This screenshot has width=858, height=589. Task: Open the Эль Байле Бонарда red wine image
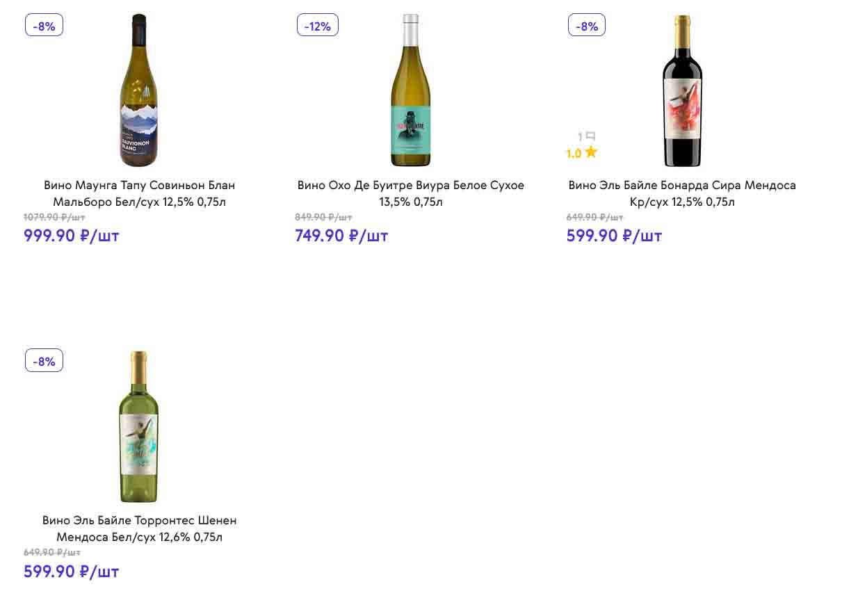[682, 90]
